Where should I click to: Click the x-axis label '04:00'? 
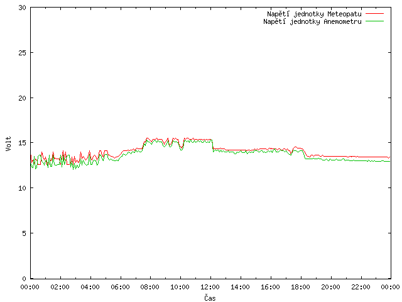pyautogui.click(x=90, y=287)
